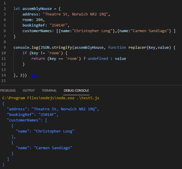Click the indent argument 2 on line 14
Screen dimensions: 182x169
pos(21,75)
